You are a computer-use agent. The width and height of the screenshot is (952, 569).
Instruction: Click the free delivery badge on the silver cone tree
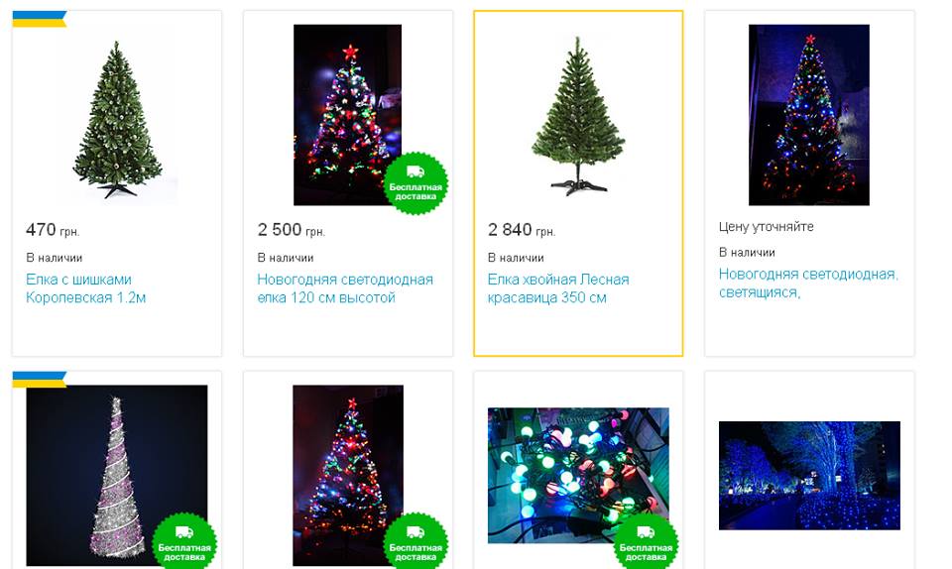click(184, 541)
